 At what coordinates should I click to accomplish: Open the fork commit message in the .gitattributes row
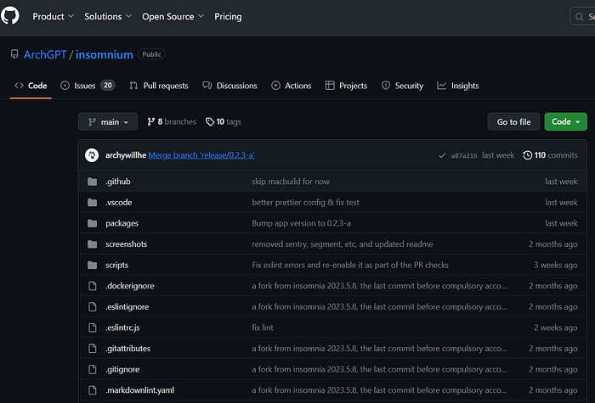(x=379, y=349)
